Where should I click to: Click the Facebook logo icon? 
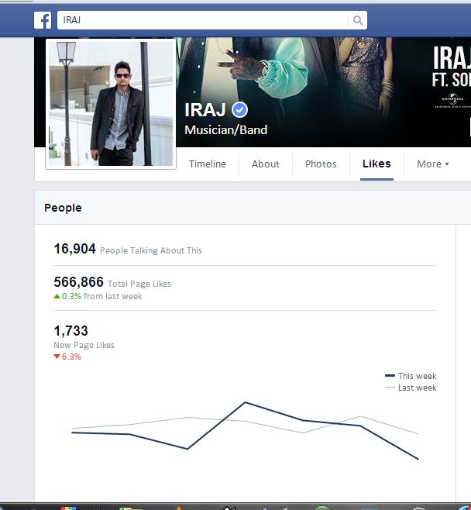43,20
